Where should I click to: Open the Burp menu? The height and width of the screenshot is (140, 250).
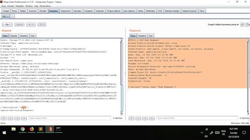tap(4, 6)
